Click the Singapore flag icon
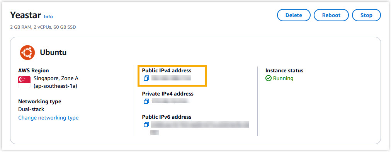This screenshot has height=152, width=391. [24, 82]
